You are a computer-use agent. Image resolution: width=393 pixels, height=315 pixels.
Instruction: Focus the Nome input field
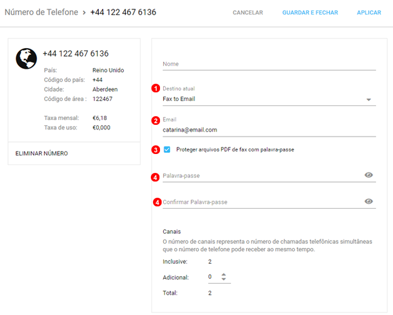point(269,64)
